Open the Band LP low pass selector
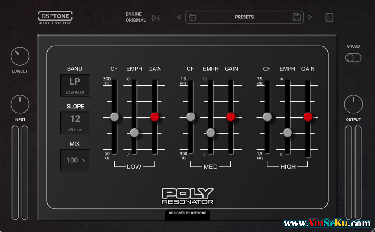This screenshot has height=232, width=375. coord(75,85)
